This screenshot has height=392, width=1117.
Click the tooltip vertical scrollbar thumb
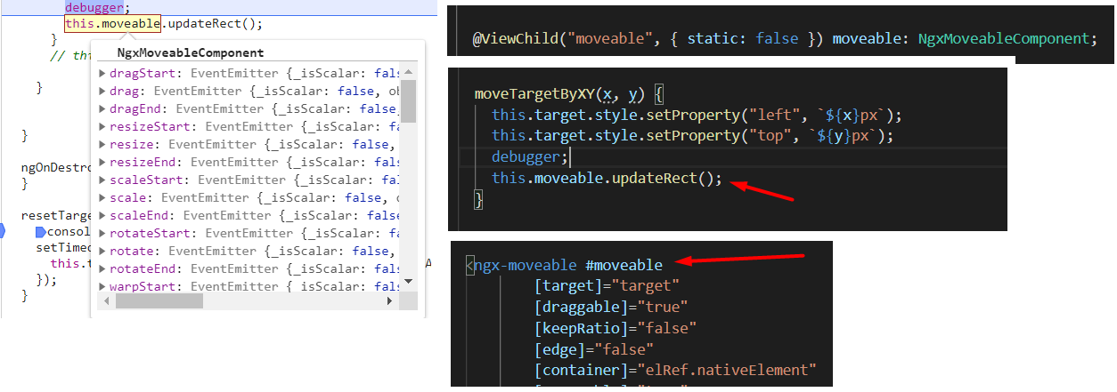point(409,100)
